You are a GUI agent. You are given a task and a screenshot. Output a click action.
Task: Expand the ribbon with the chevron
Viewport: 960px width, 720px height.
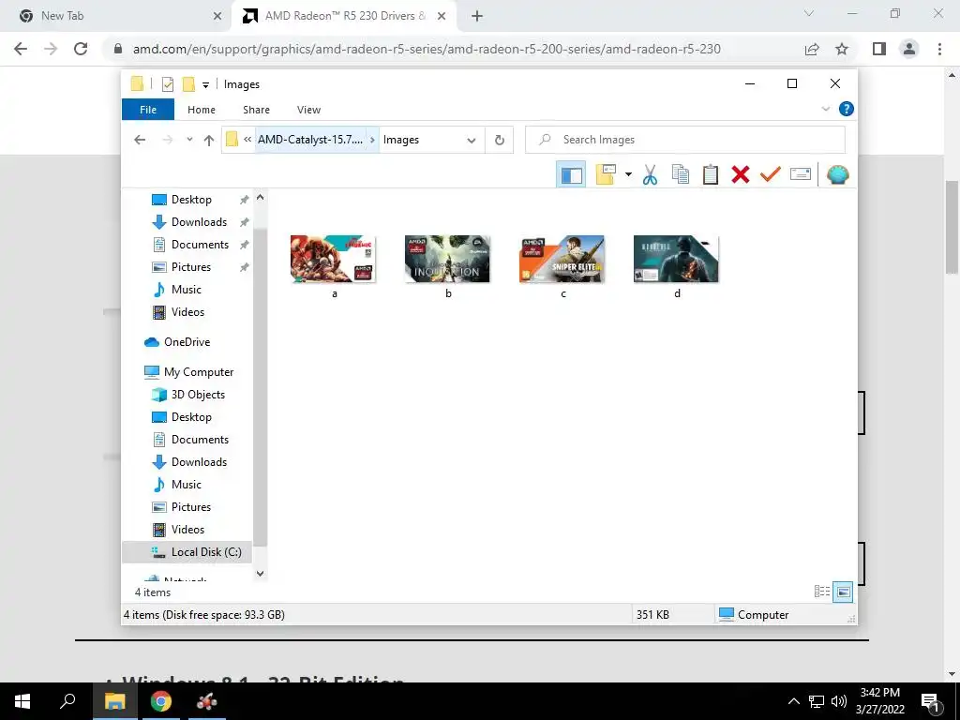coord(825,109)
